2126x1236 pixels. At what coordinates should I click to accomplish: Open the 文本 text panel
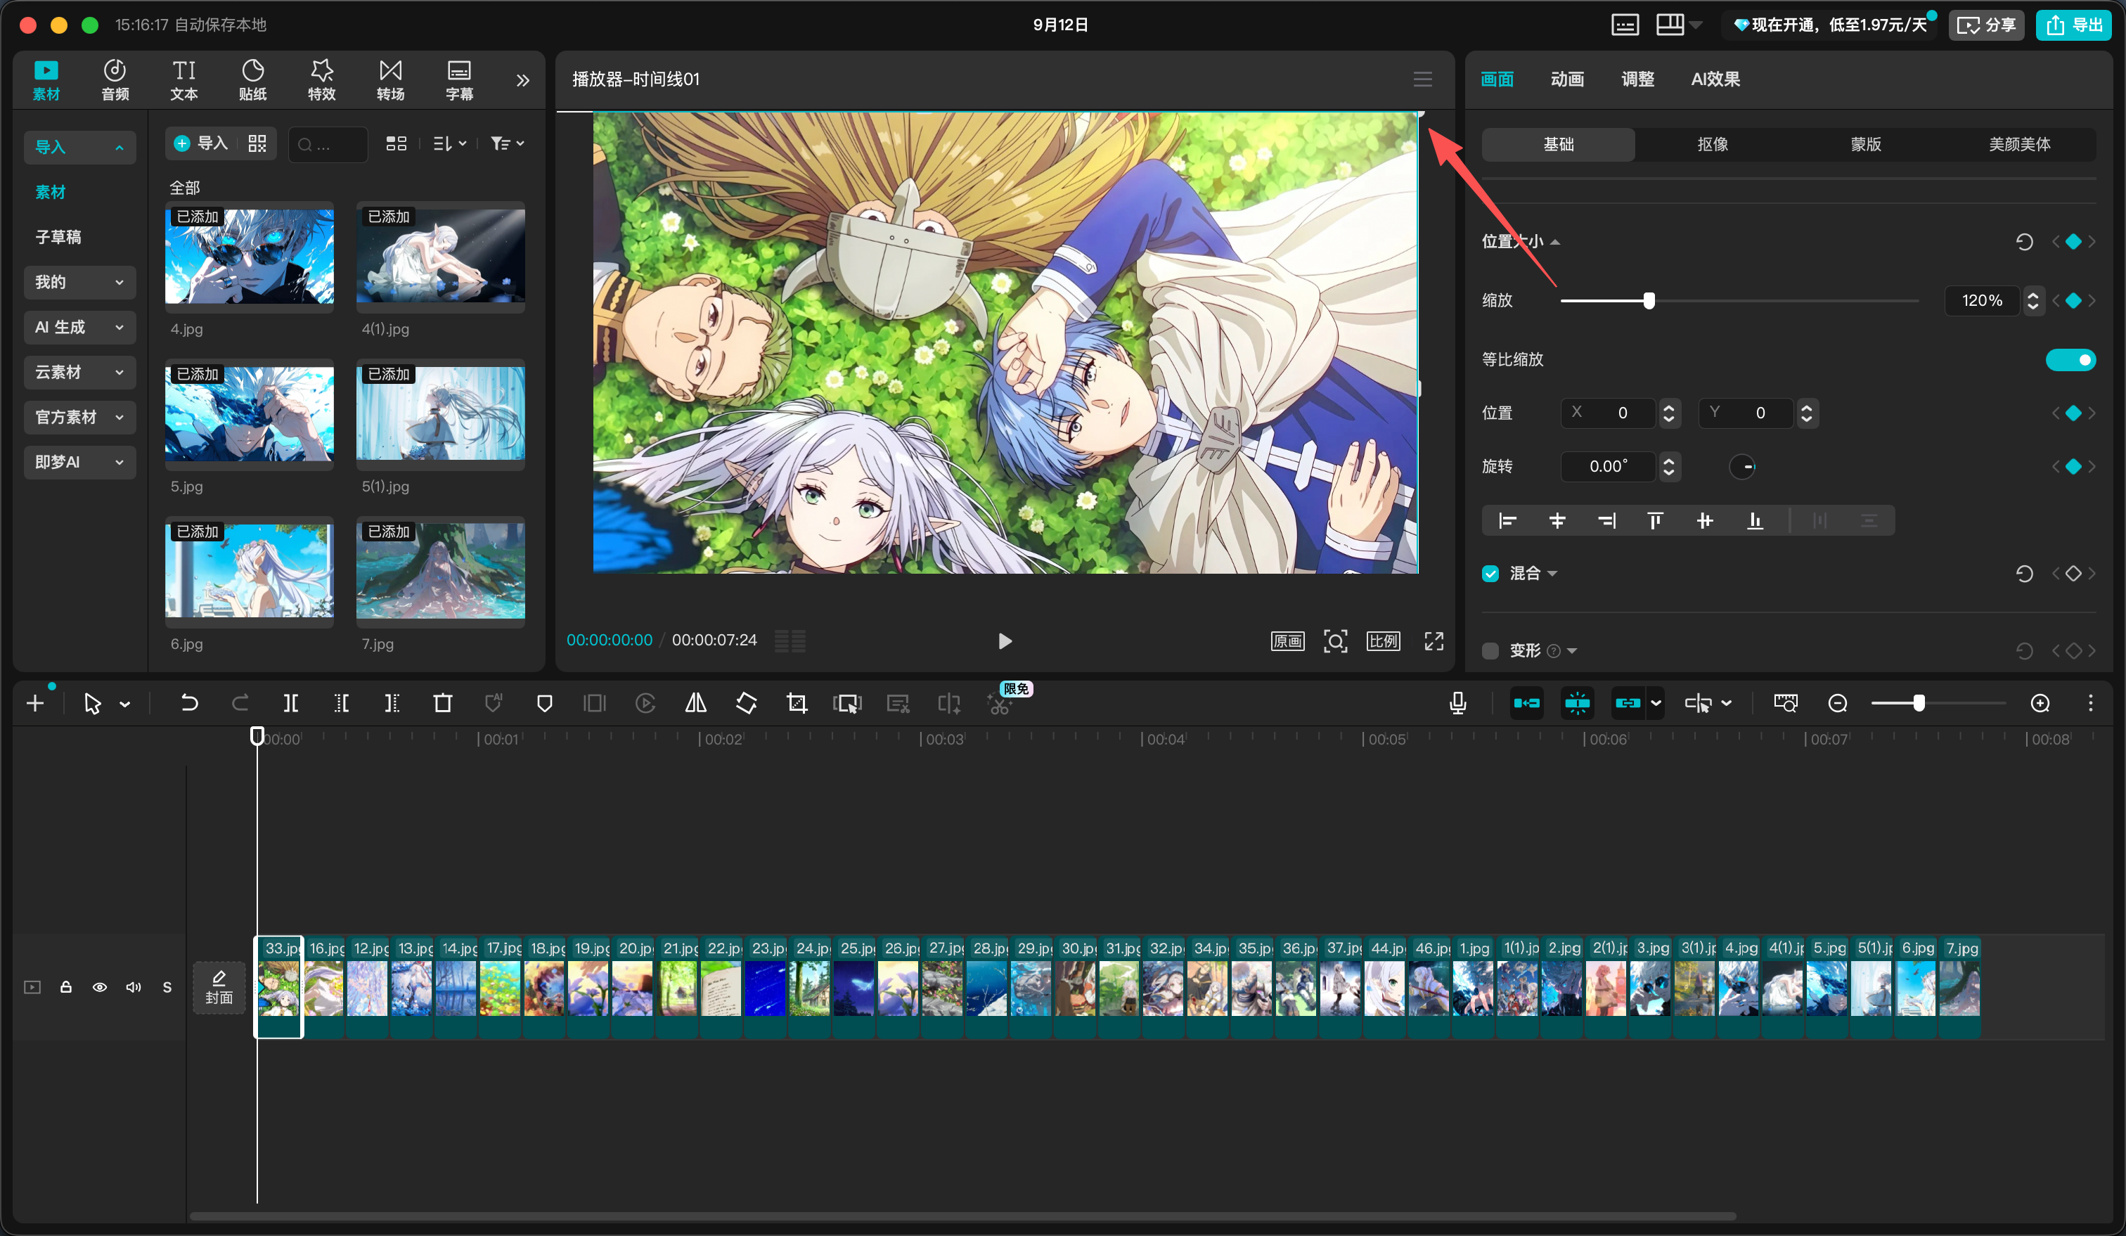(184, 80)
